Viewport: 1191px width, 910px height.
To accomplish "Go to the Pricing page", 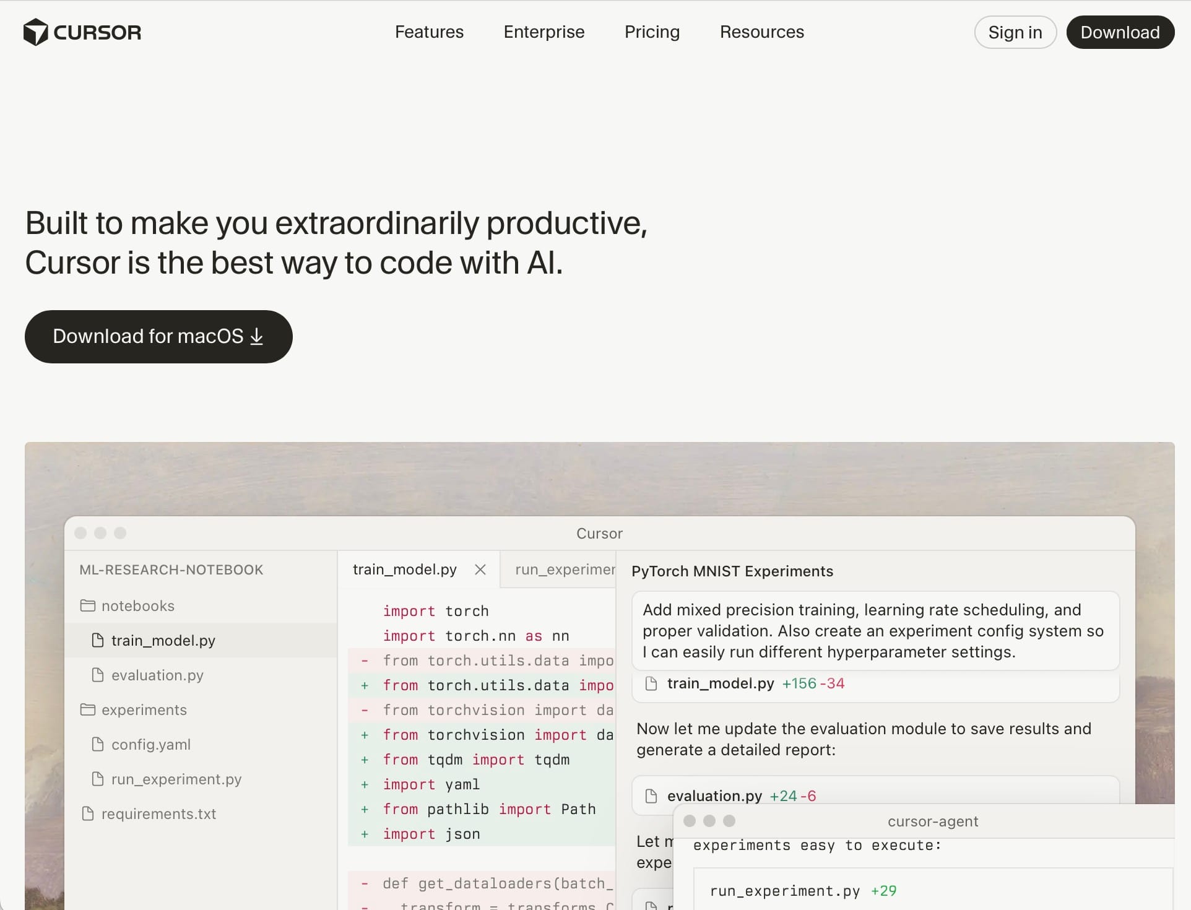I will click(652, 32).
